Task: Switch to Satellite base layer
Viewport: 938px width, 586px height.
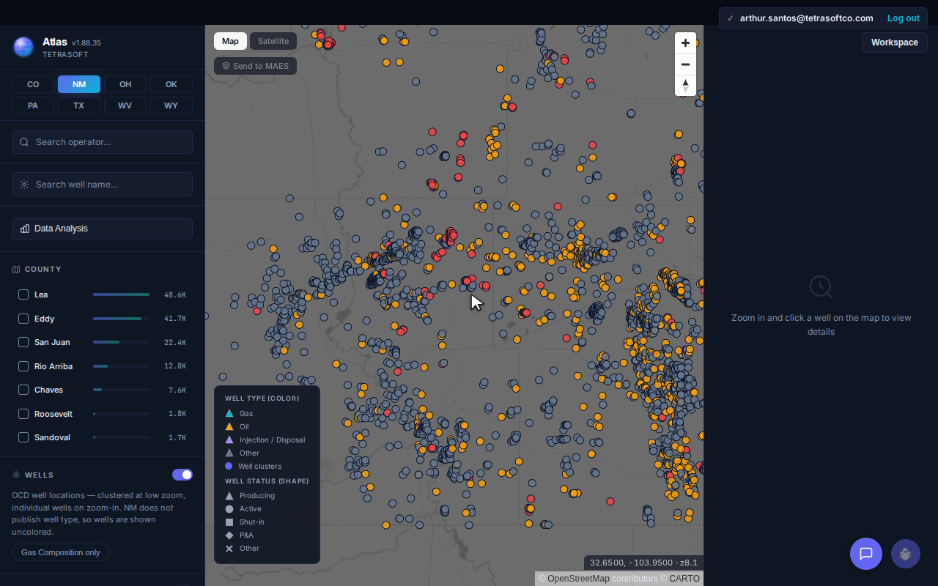Action: pos(273,41)
